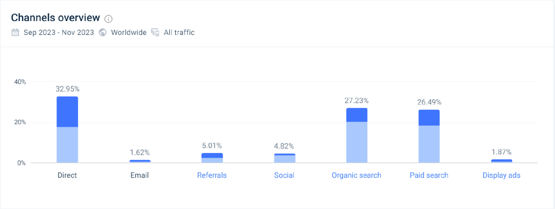Image resolution: width=555 pixels, height=209 pixels.
Task: Open the Organic search channel link
Action: click(357, 175)
